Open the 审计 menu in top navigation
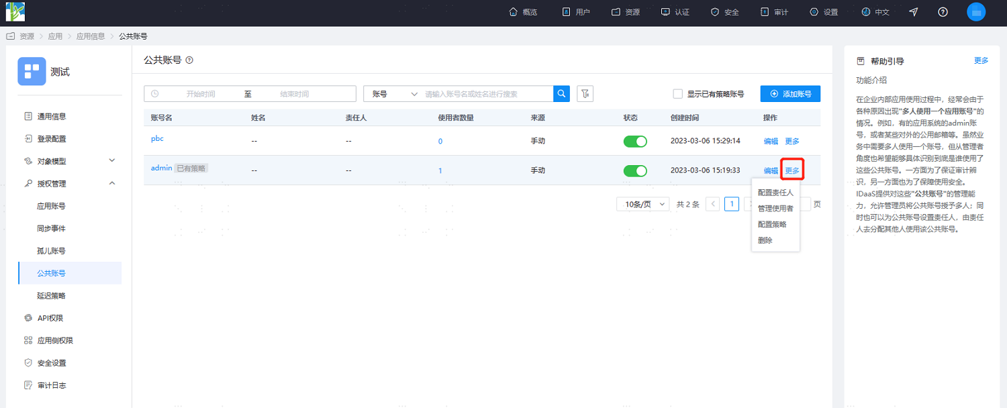The image size is (1007, 408). (x=774, y=12)
